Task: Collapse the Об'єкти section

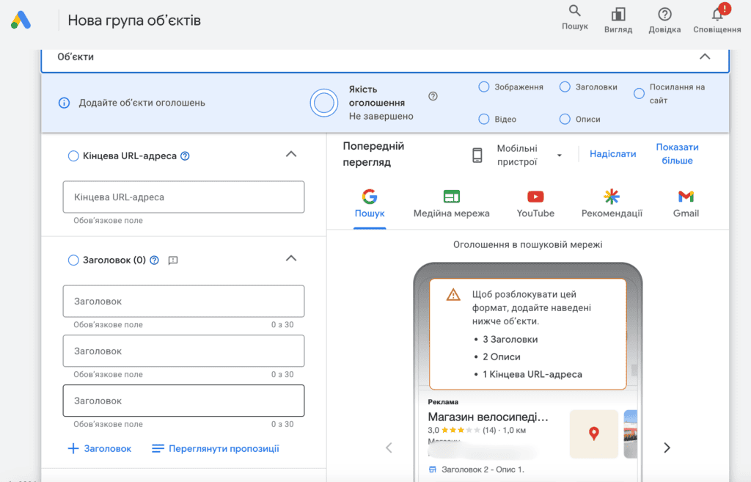Action: (705, 56)
